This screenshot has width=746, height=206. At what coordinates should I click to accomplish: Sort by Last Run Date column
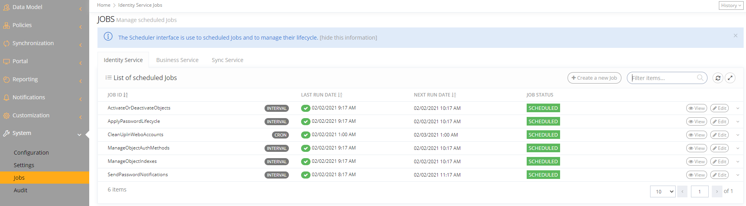340,95
